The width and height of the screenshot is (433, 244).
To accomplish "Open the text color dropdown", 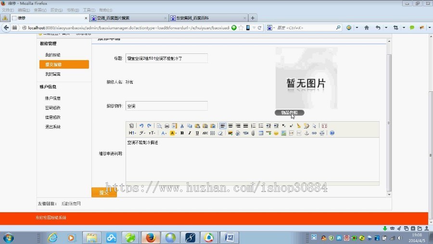I will (x=164, y=133).
